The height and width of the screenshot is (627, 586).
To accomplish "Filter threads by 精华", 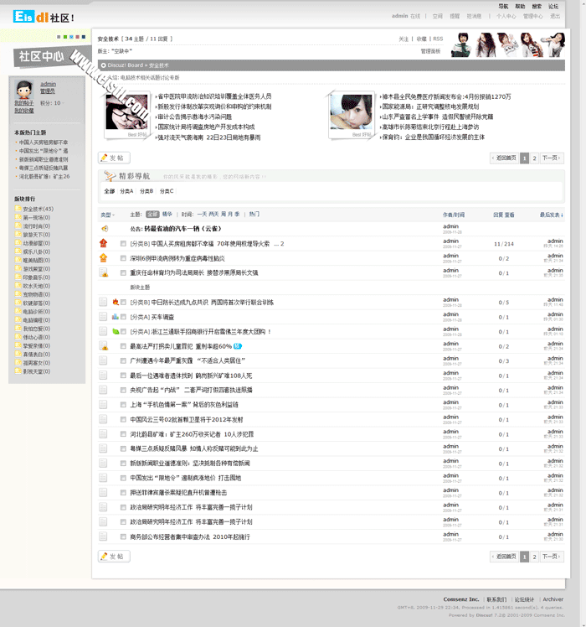I will pos(167,215).
